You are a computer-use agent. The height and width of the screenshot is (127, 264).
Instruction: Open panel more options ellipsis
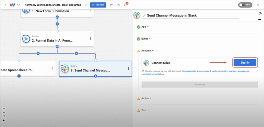pyautogui.click(x=259, y=20)
